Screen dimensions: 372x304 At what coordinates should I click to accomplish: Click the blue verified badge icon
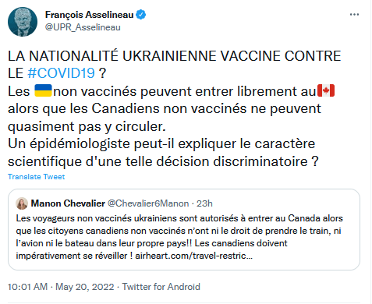click(141, 15)
